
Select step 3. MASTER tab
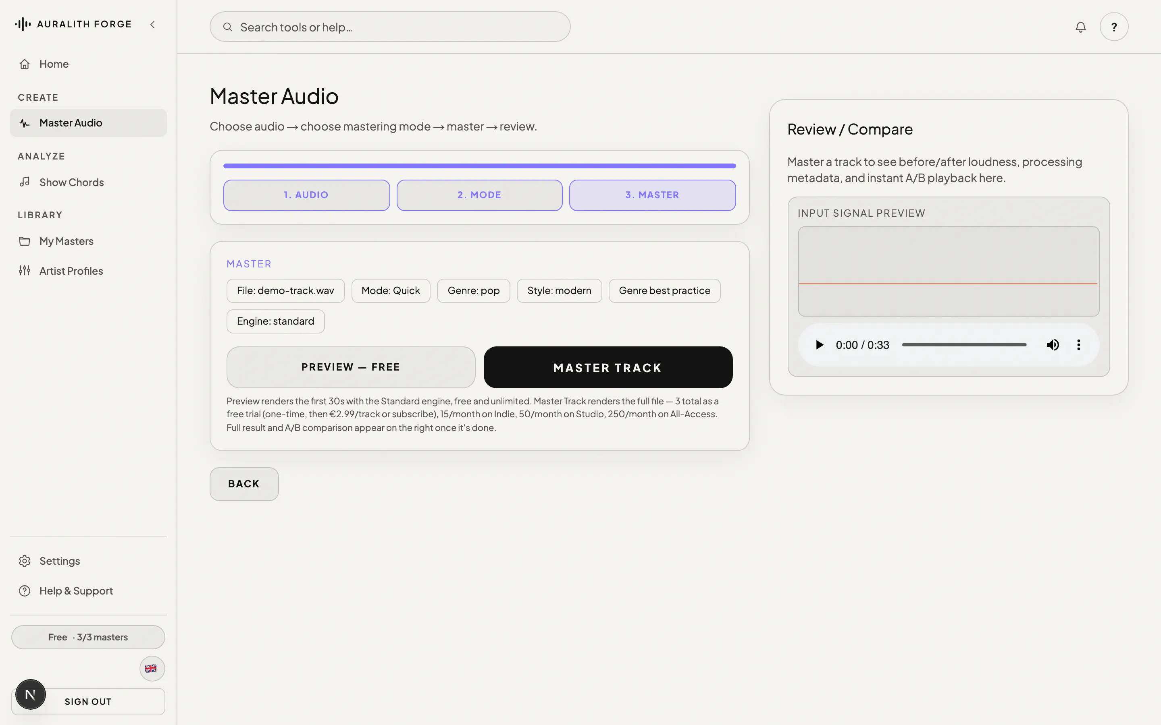point(653,195)
